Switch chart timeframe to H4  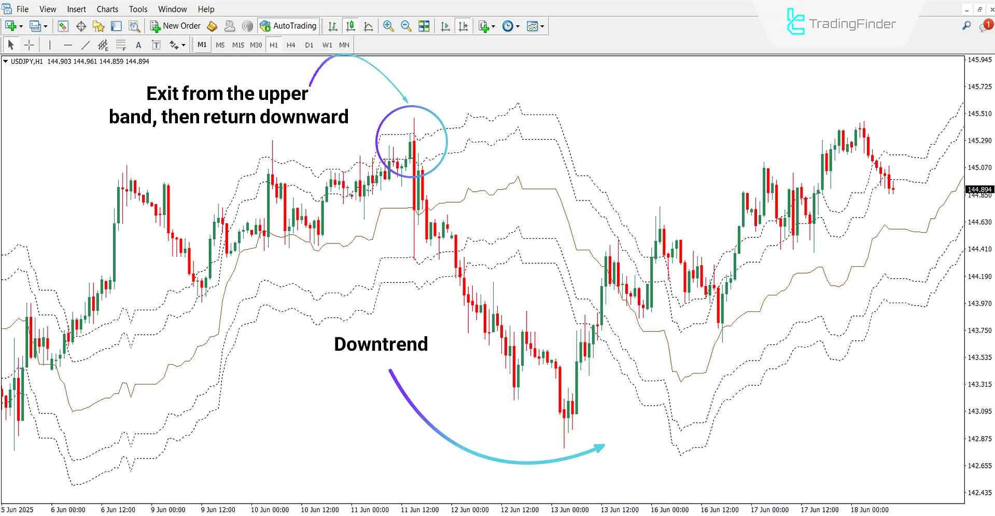(291, 45)
